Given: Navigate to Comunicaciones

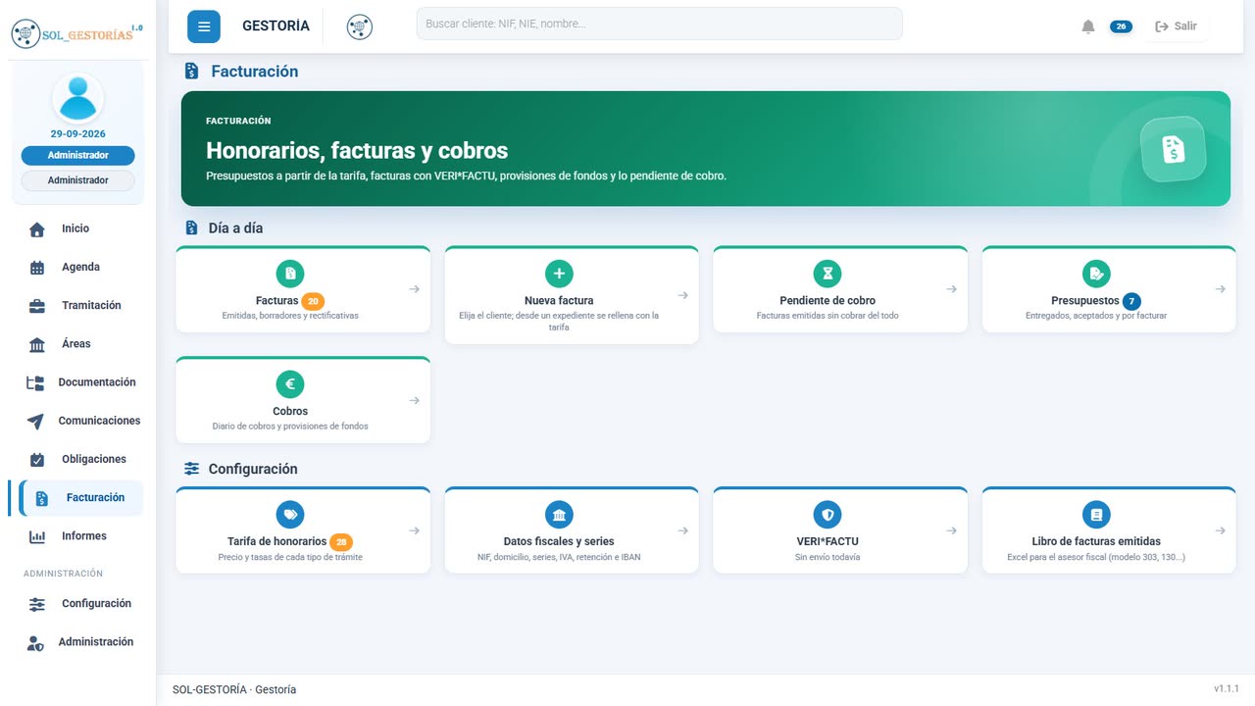Looking at the screenshot, I should [77, 421].
